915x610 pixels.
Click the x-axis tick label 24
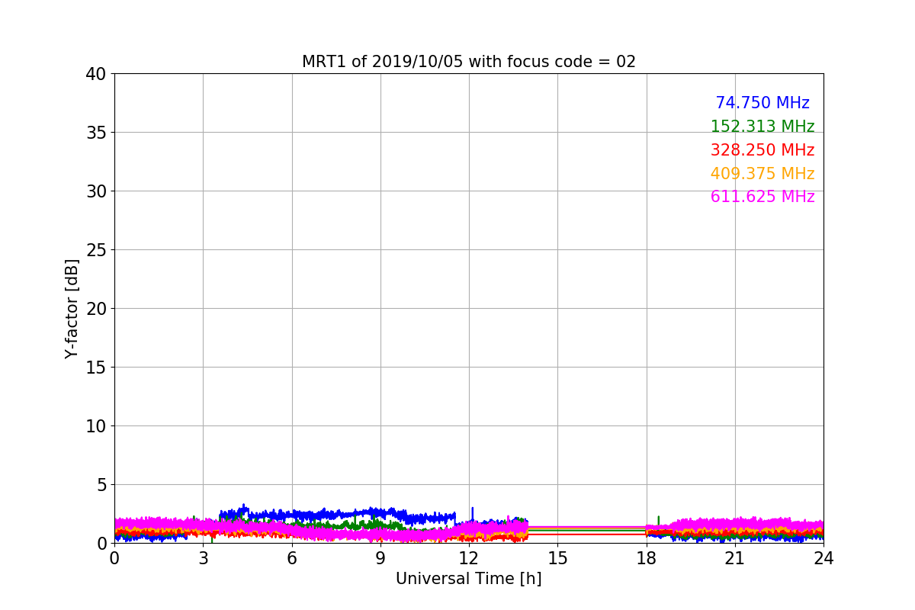(823, 557)
